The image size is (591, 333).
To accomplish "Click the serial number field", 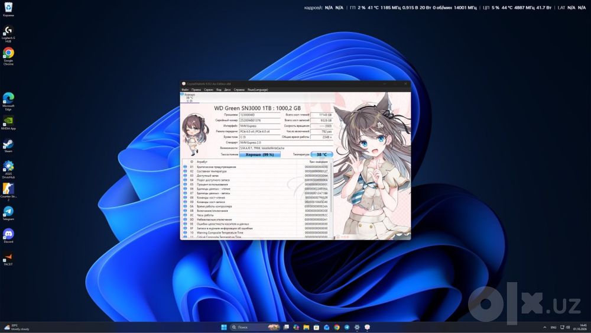I will pyautogui.click(x=259, y=120).
